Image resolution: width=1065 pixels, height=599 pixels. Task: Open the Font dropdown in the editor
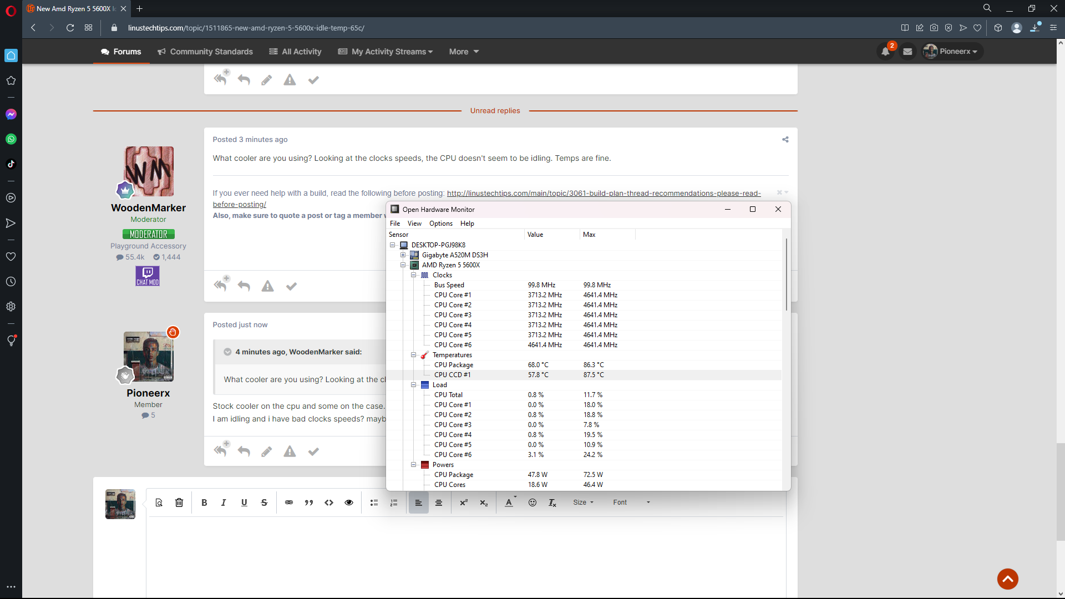632,502
